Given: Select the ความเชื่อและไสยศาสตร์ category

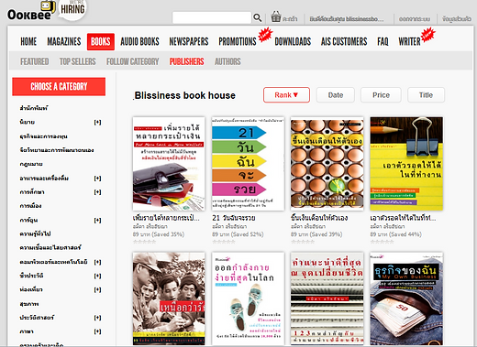Looking at the screenshot, I should [50, 247].
